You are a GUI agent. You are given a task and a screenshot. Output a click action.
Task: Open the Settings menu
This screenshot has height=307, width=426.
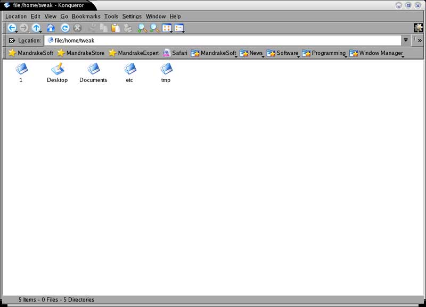point(132,16)
